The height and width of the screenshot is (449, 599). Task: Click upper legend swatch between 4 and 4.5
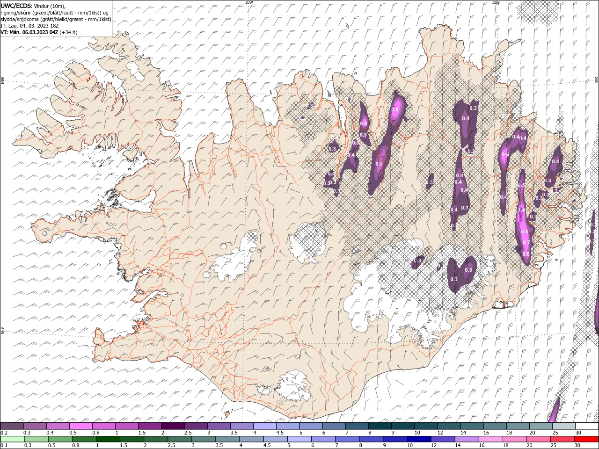point(265,426)
